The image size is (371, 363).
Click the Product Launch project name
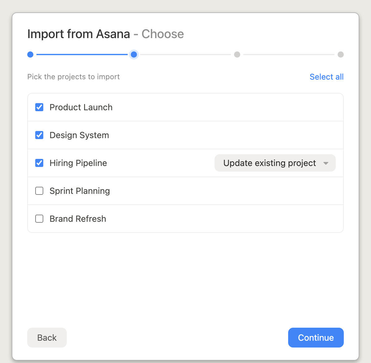(81, 107)
